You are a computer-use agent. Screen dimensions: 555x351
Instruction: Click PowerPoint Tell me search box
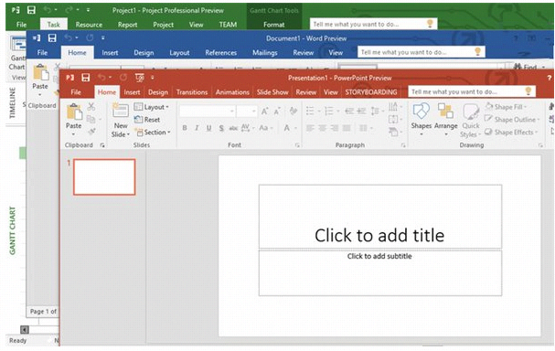click(472, 91)
